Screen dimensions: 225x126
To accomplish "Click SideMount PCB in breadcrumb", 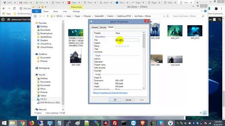I will [124, 16].
